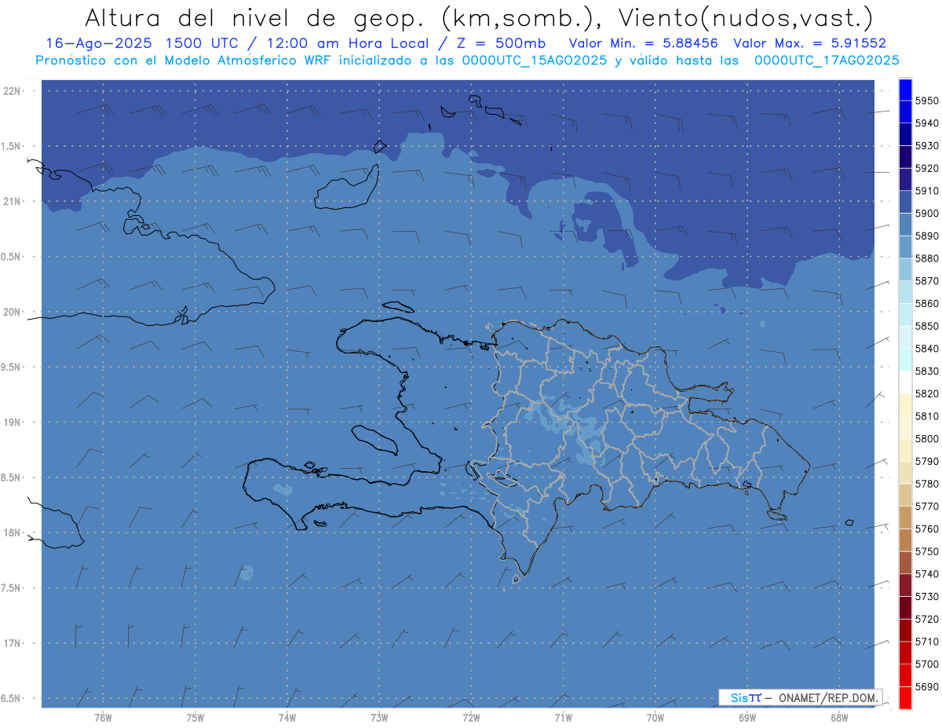Click '0000UTC_17AGO2025' valid-until time text
This screenshot has height=728, width=942.
pyautogui.click(x=827, y=60)
